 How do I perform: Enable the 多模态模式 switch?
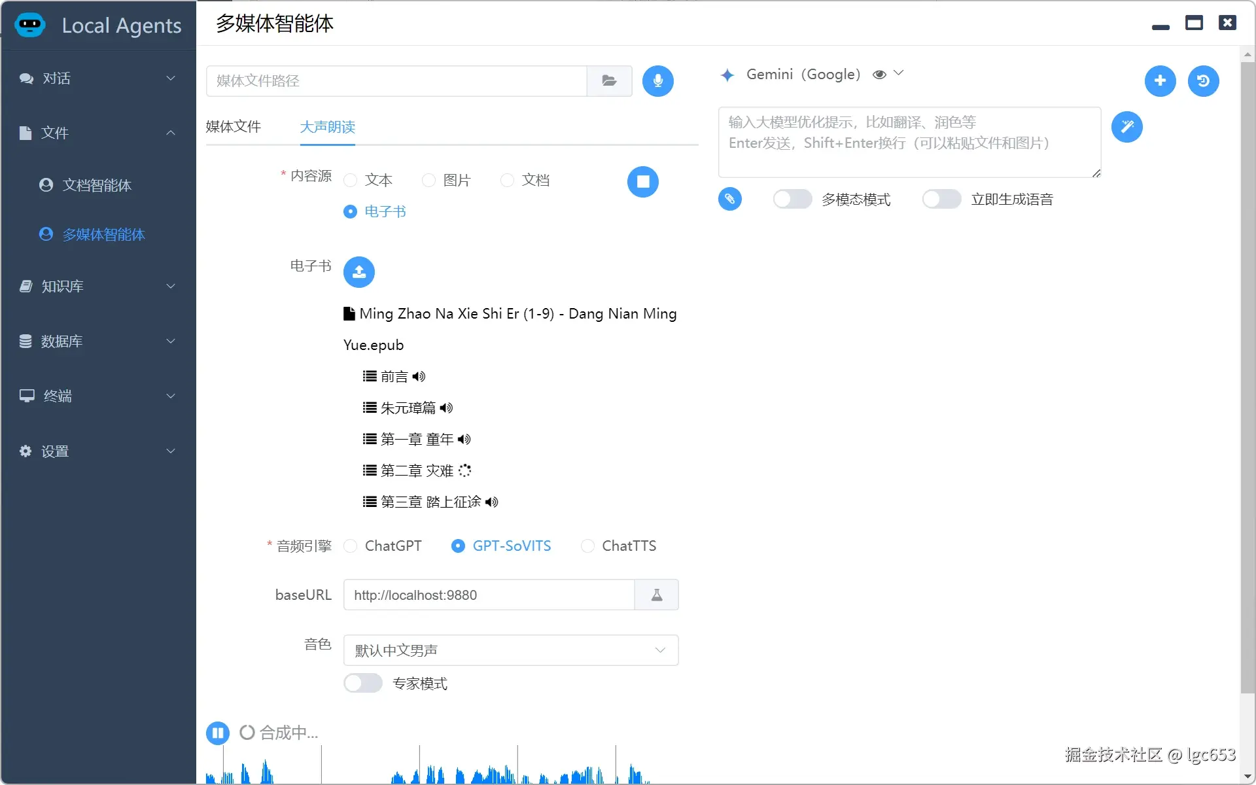[x=792, y=200]
